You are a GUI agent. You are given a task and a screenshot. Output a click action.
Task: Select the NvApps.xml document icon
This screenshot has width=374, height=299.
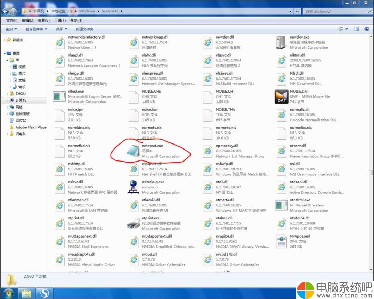click(x=282, y=241)
